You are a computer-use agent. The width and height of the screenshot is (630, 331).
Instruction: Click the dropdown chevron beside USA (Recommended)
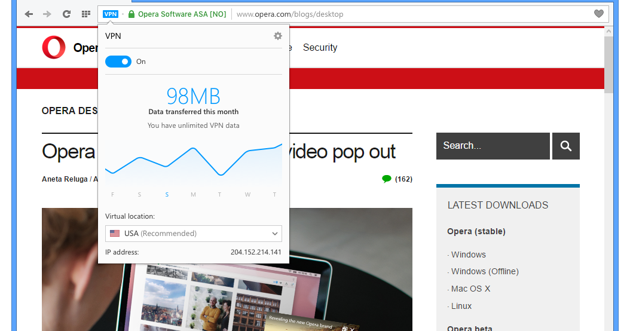click(x=275, y=234)
